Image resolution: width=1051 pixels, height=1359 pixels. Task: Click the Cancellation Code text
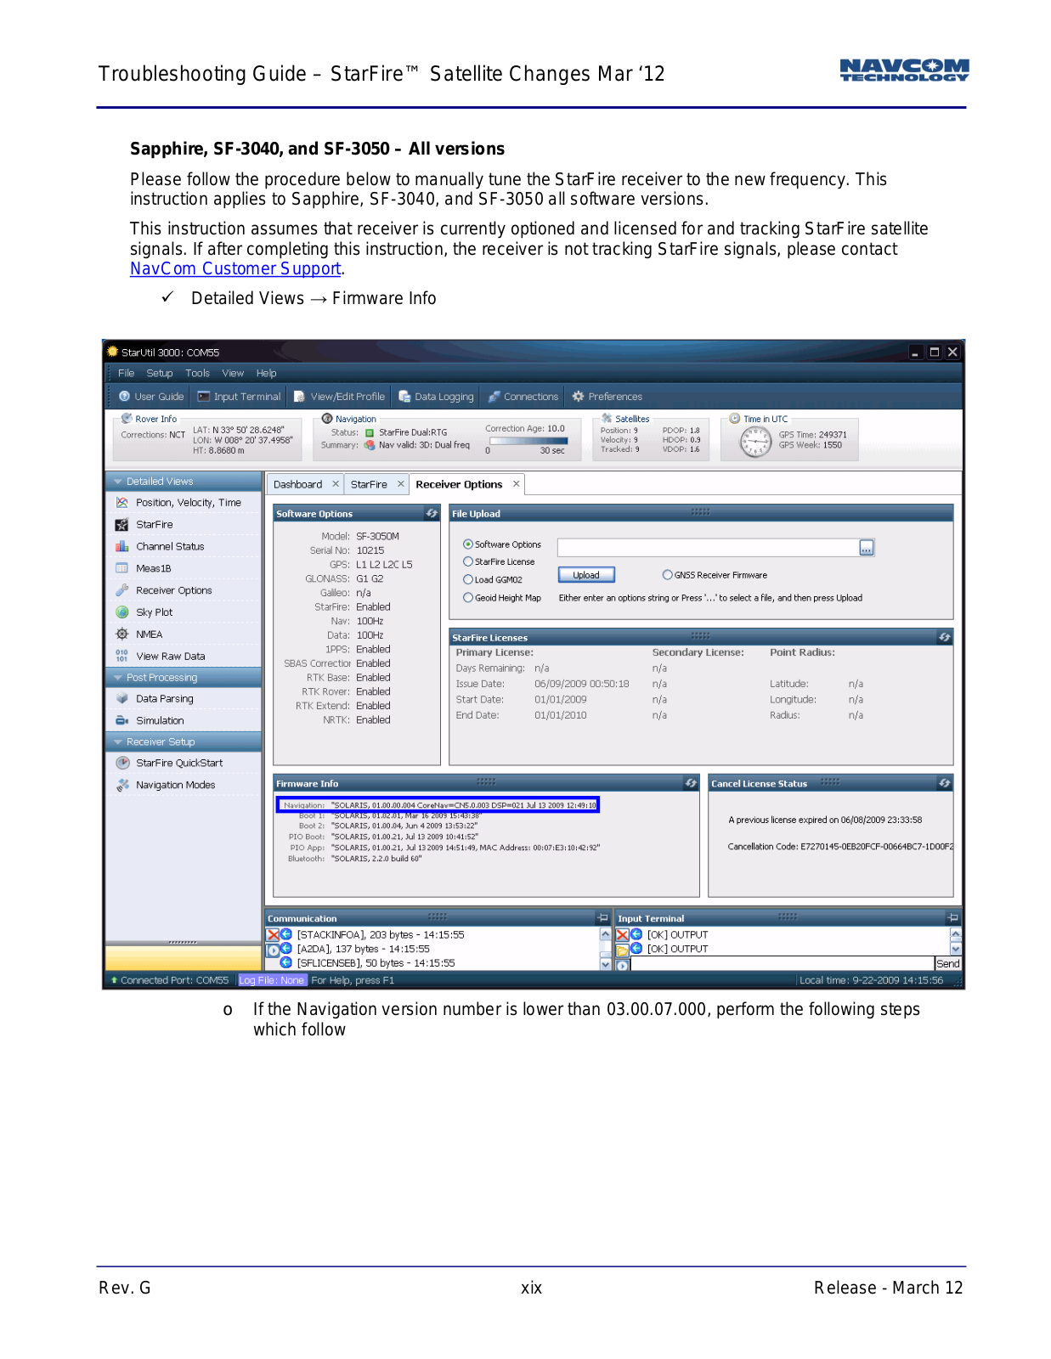coord(840,847)
